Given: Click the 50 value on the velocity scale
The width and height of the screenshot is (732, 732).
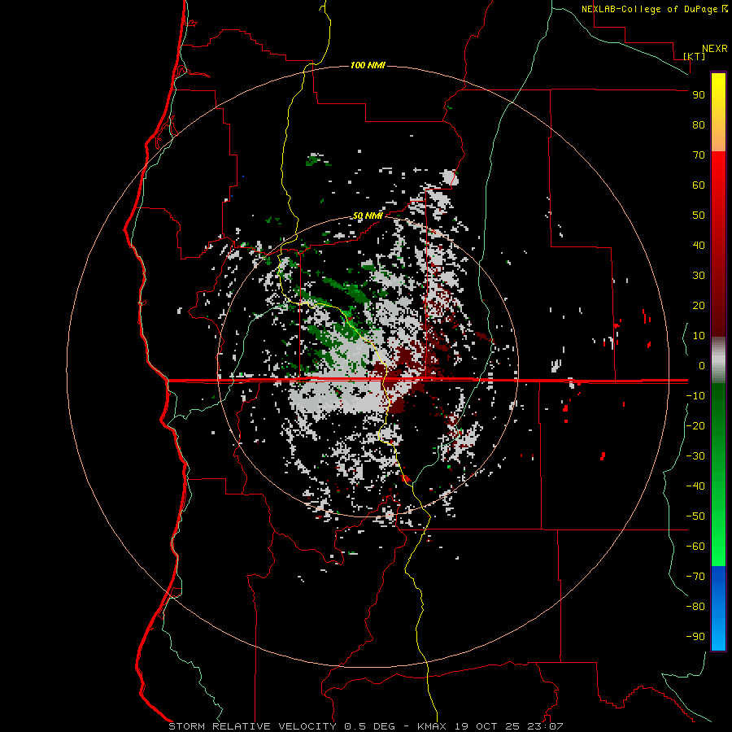Looking at the screenshot, I should click(x=699, y=216).
